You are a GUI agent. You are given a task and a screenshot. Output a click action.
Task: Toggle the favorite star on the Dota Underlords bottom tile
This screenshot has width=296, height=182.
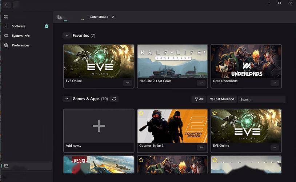[141, 160]
